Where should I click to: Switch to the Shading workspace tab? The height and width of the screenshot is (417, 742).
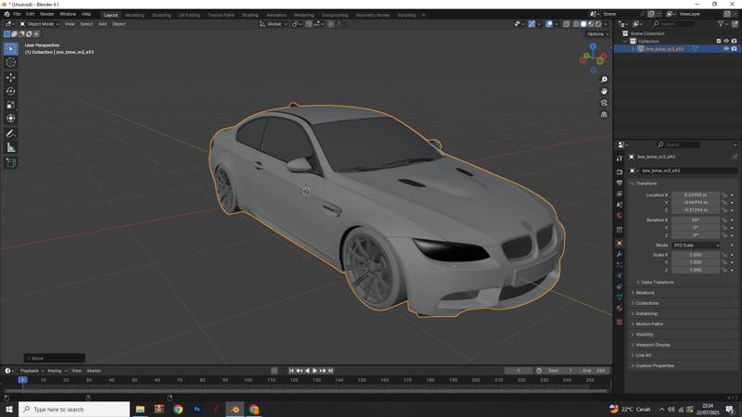click(x=249, y=15)
